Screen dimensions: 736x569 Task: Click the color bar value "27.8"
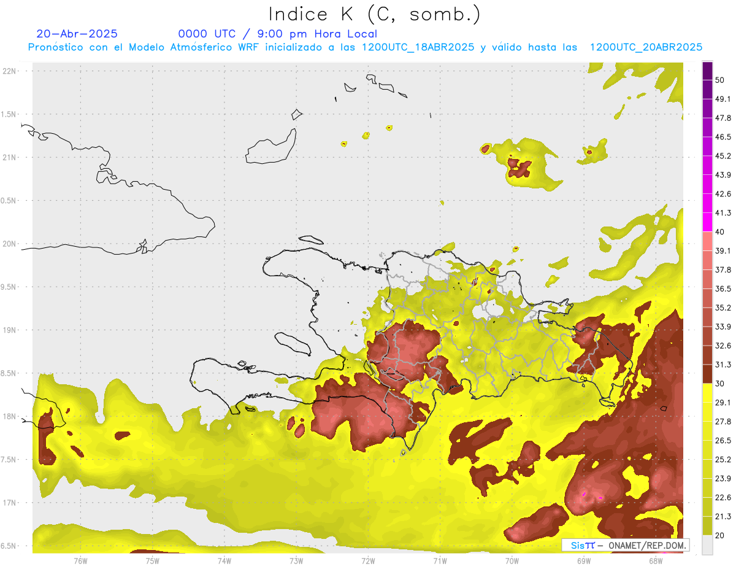click(723, 422)
